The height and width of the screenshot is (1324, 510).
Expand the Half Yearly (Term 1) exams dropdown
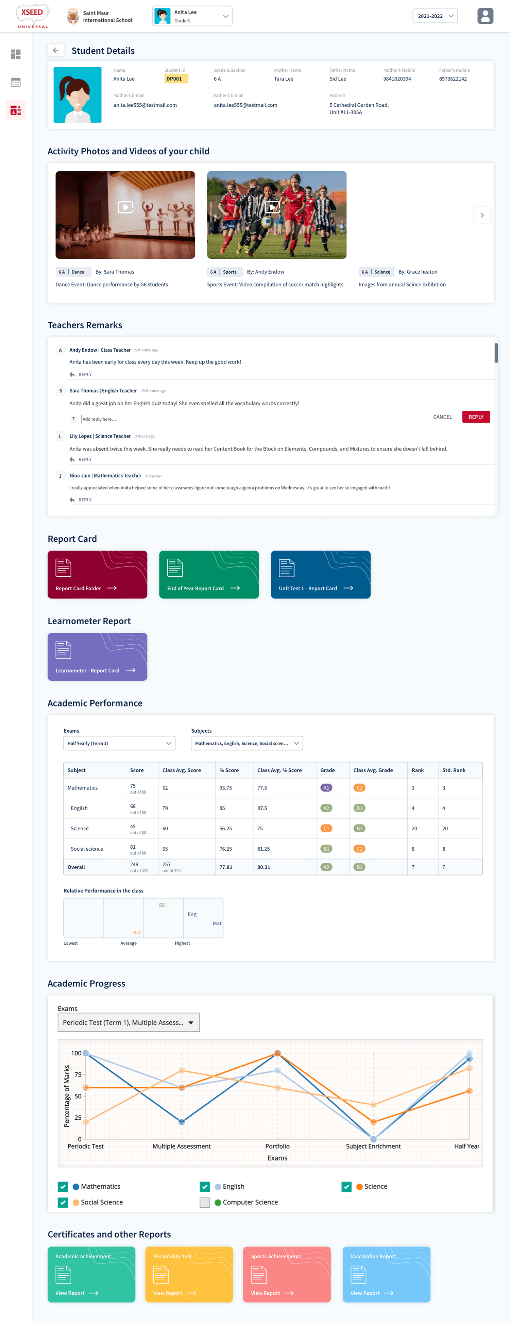(119, 743)
